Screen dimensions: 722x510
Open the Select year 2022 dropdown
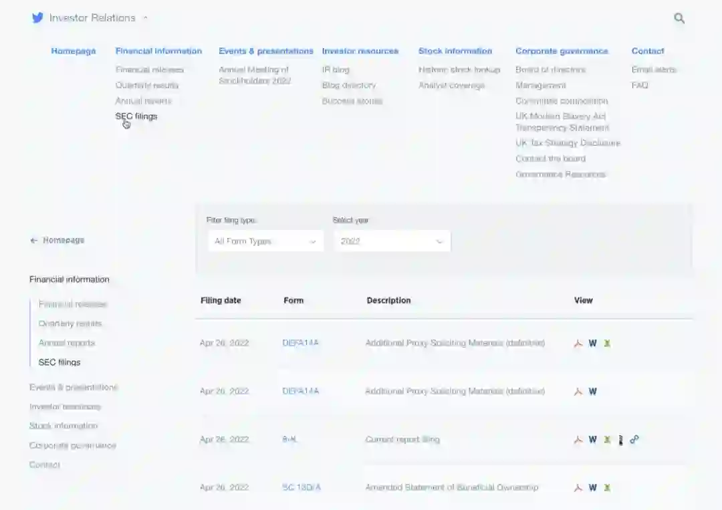coord(392,241)
